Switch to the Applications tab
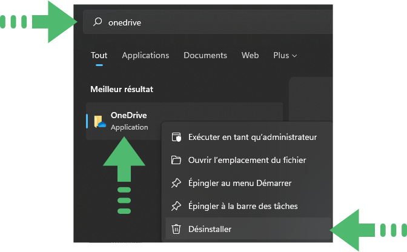The width and height of the screenshot is (407, 252). (145, 55)
